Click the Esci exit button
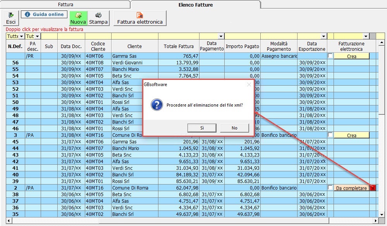The width and height of the screenshot is (387, 226). point(11,18)
